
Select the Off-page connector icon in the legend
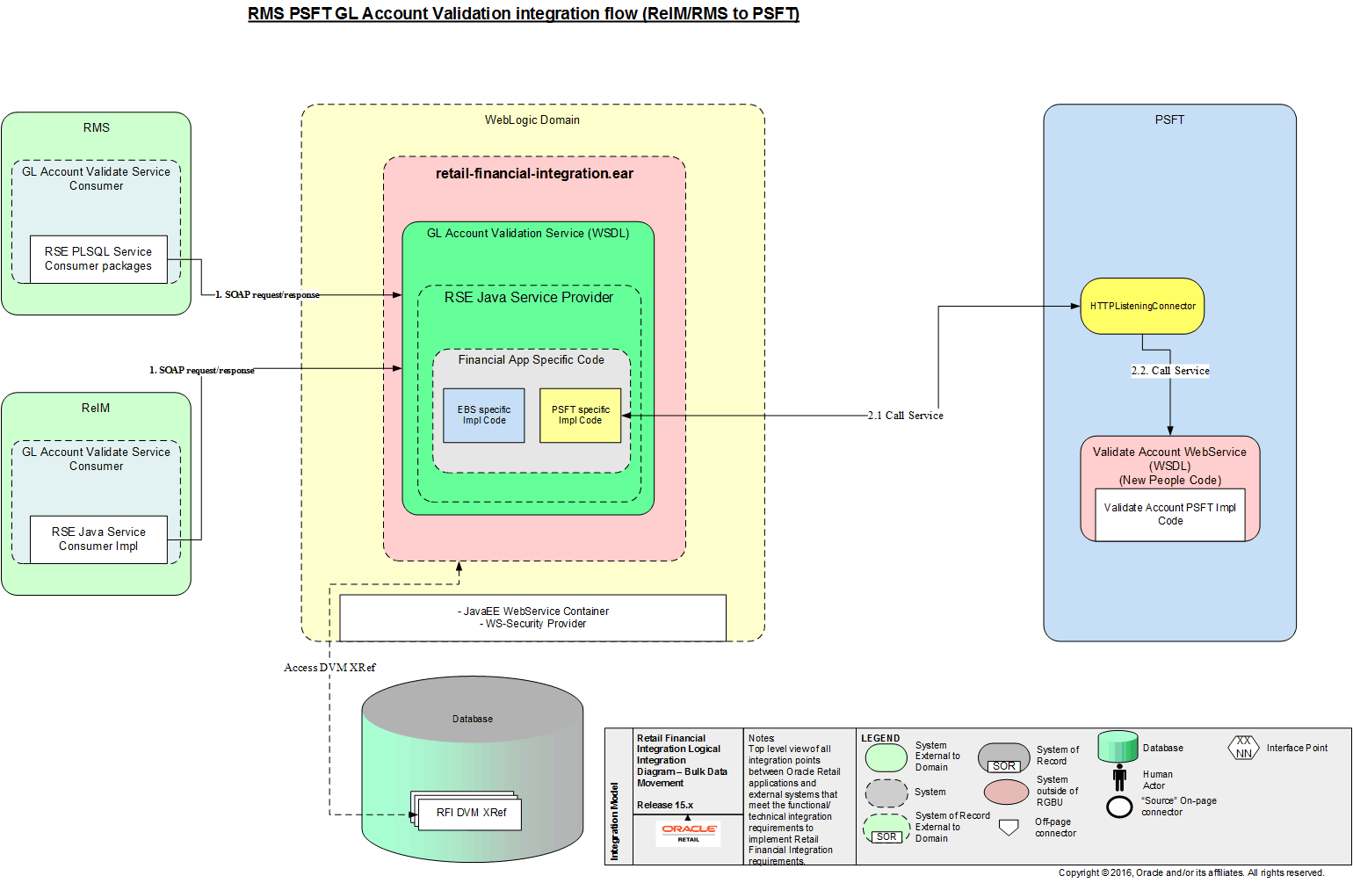[1007, 827]
